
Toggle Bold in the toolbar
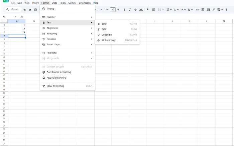point(124,10)
